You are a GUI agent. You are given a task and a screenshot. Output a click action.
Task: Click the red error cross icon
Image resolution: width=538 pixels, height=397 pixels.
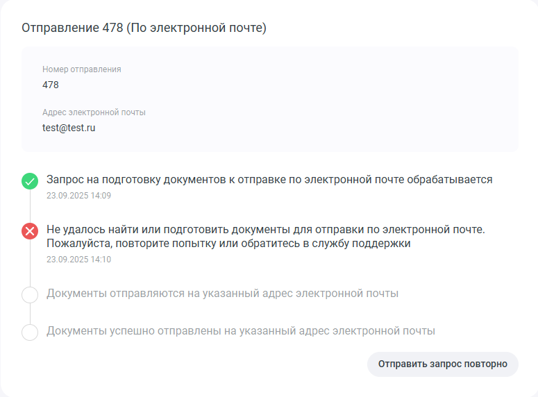pyautogui.click(x=30, y=231)
